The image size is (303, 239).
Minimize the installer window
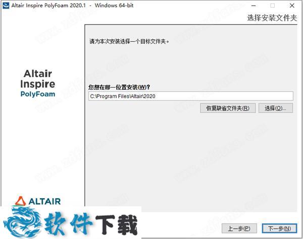coord(254,6)
